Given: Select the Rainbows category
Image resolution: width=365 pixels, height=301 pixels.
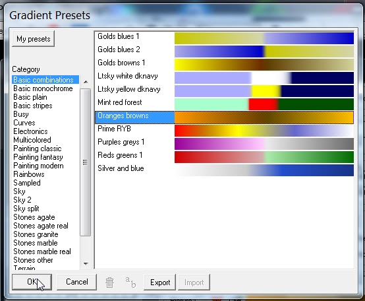Looking at the screenshot, I should click(x=29, y=174).
